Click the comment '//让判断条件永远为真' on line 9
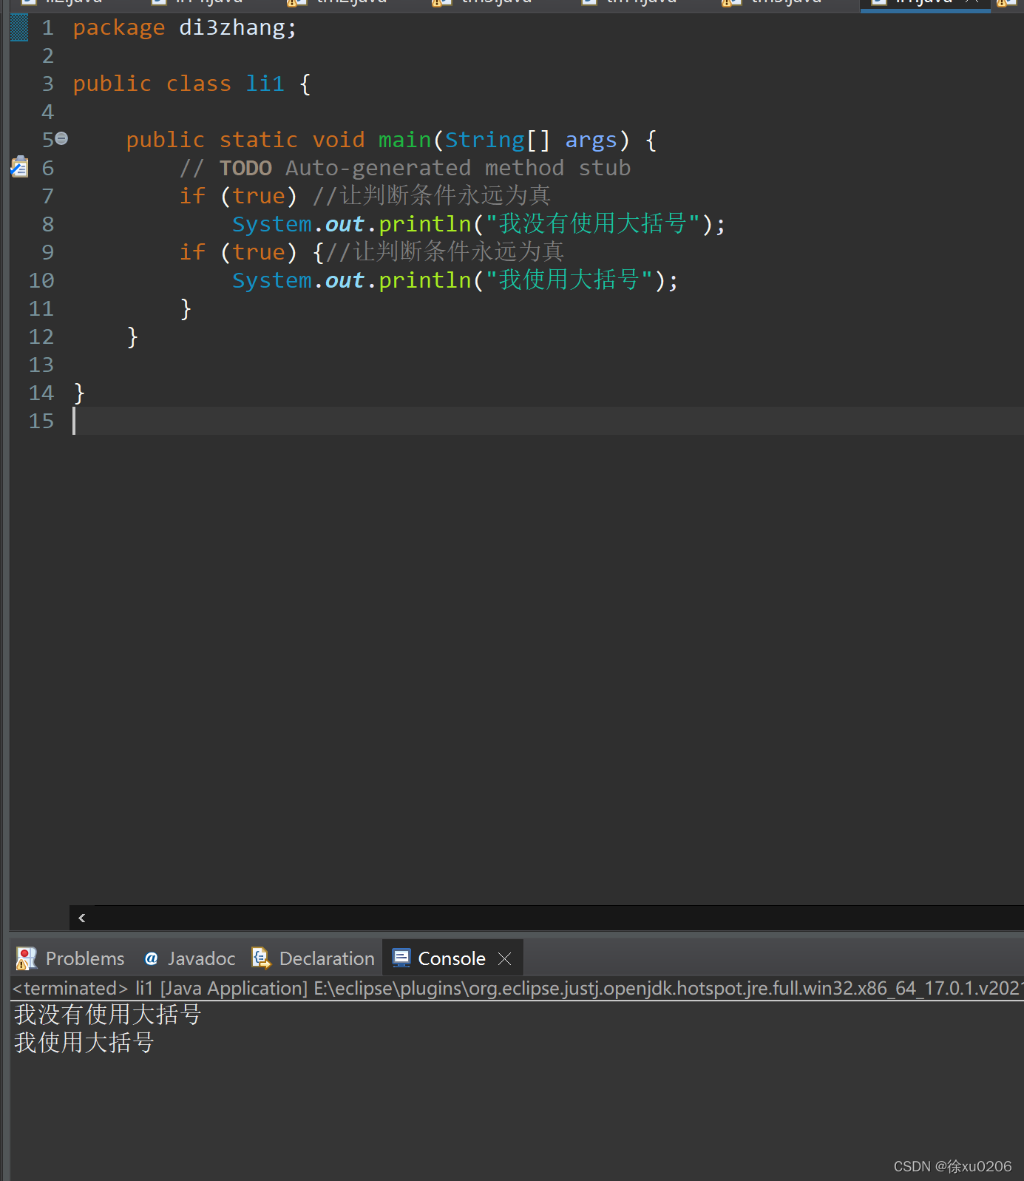Screen dimensions: 1024x1181 [x=445, y=252]
